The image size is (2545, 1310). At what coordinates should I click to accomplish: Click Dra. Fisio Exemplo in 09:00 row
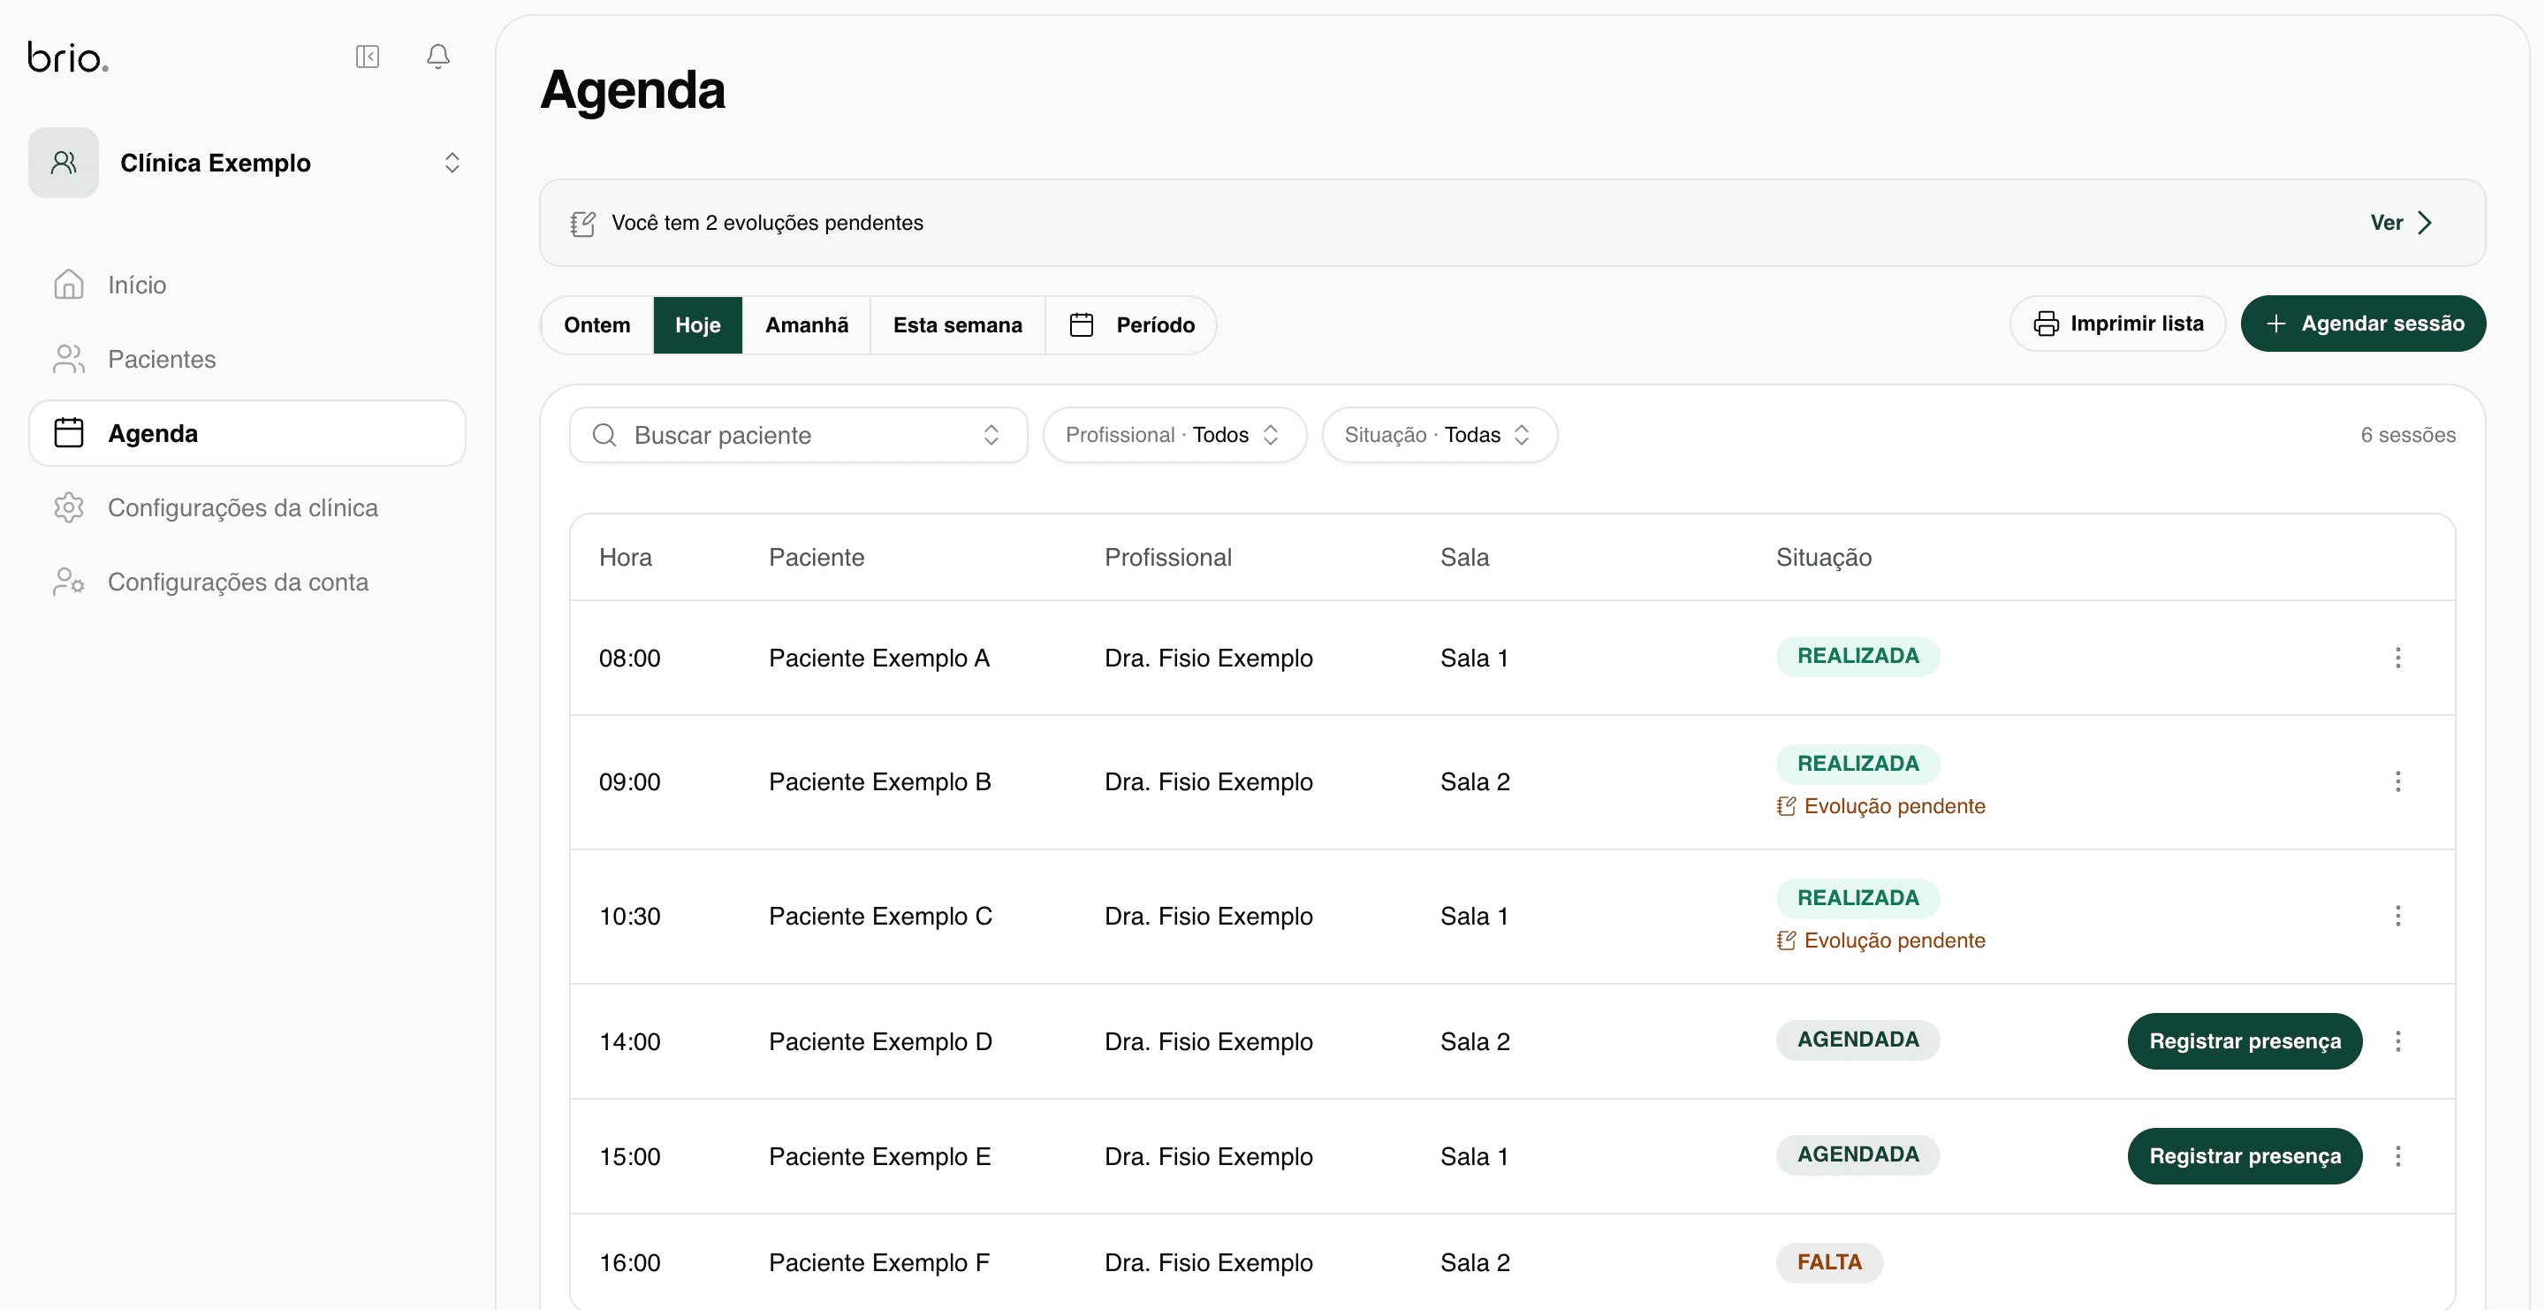pyautogui.click(x=1208, y=781)
